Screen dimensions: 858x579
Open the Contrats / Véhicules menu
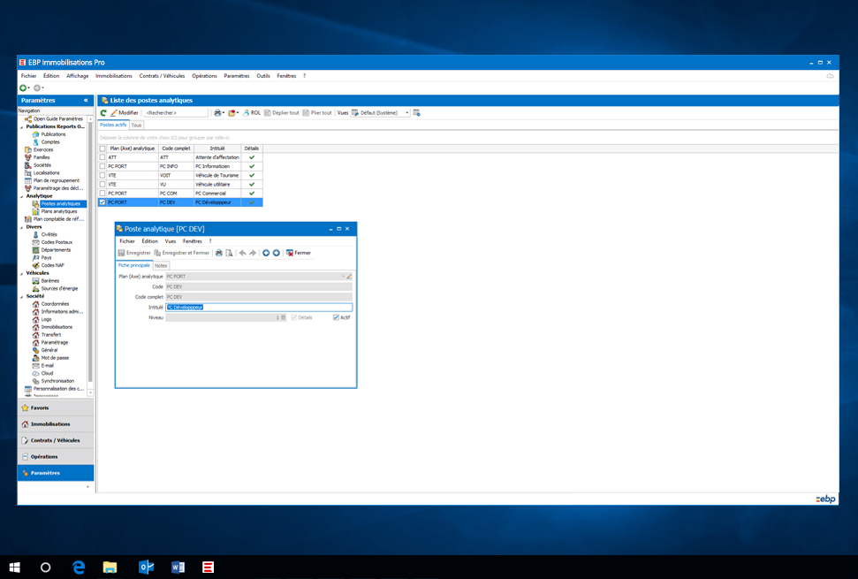[x=162, y=76]
